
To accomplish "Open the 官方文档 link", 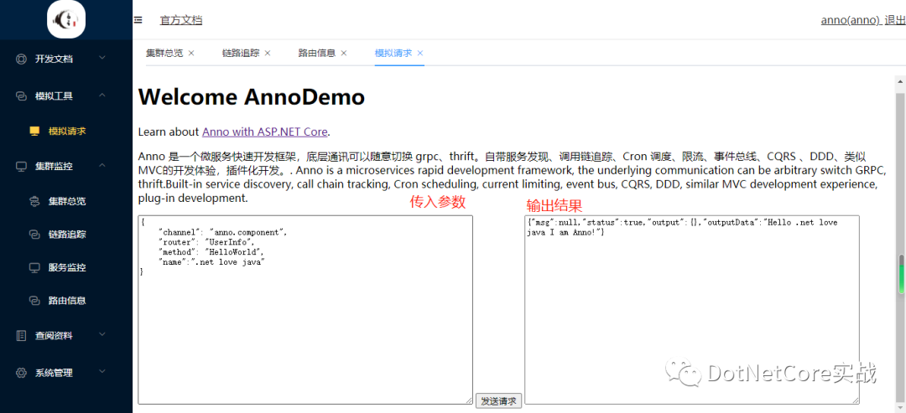I will click(x=181, y=21).
